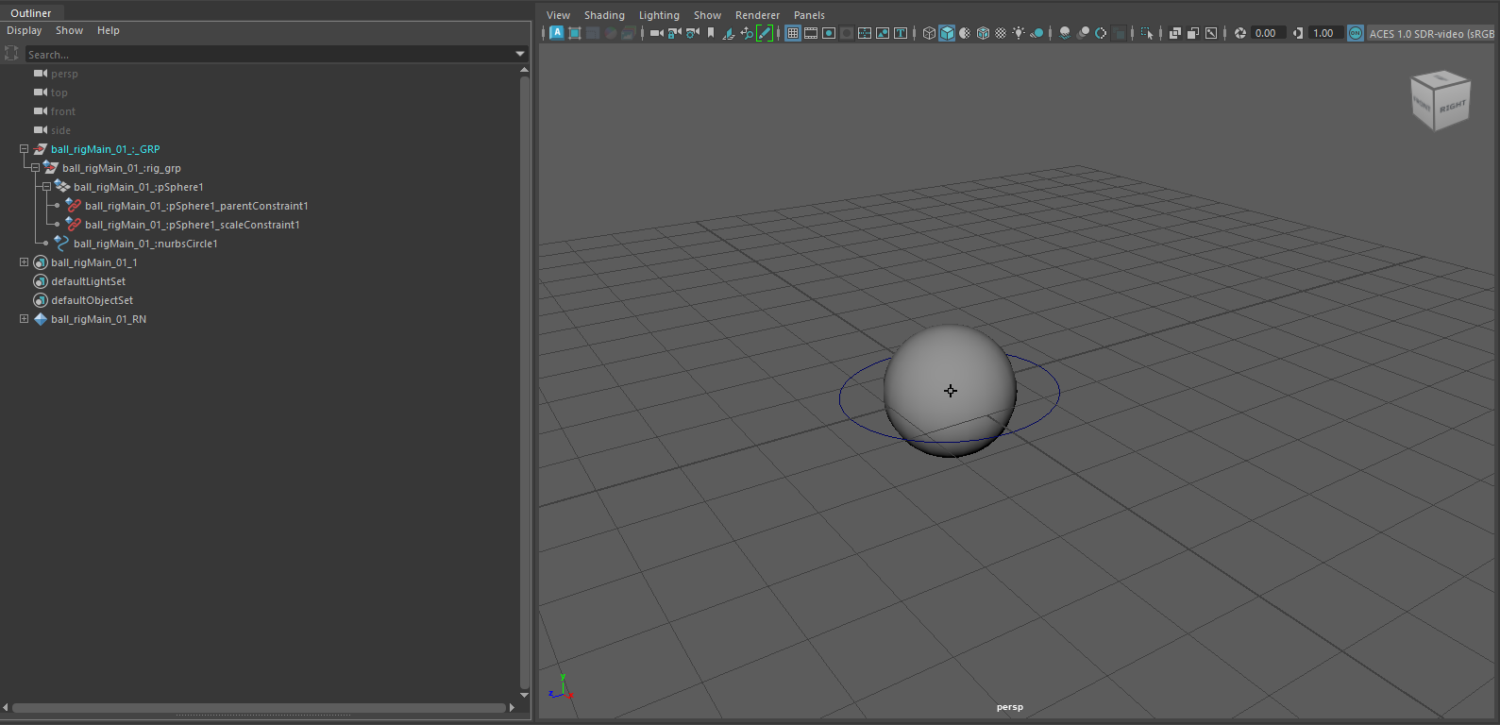The image size is (1500, 725).
Task: Click the Multisample Anti-aliasing icon
Action: 1101,33
